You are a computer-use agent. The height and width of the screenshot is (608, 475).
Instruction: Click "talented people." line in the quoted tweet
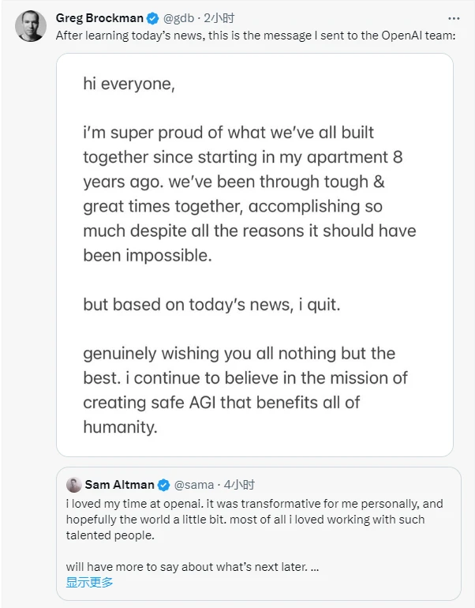pyautogui.click(x=110, y=535)
